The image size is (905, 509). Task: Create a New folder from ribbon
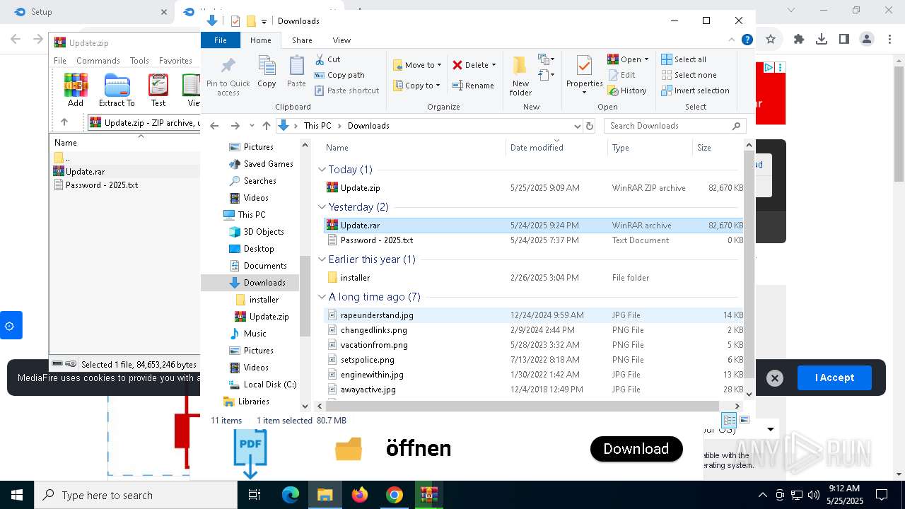point(520,76)
